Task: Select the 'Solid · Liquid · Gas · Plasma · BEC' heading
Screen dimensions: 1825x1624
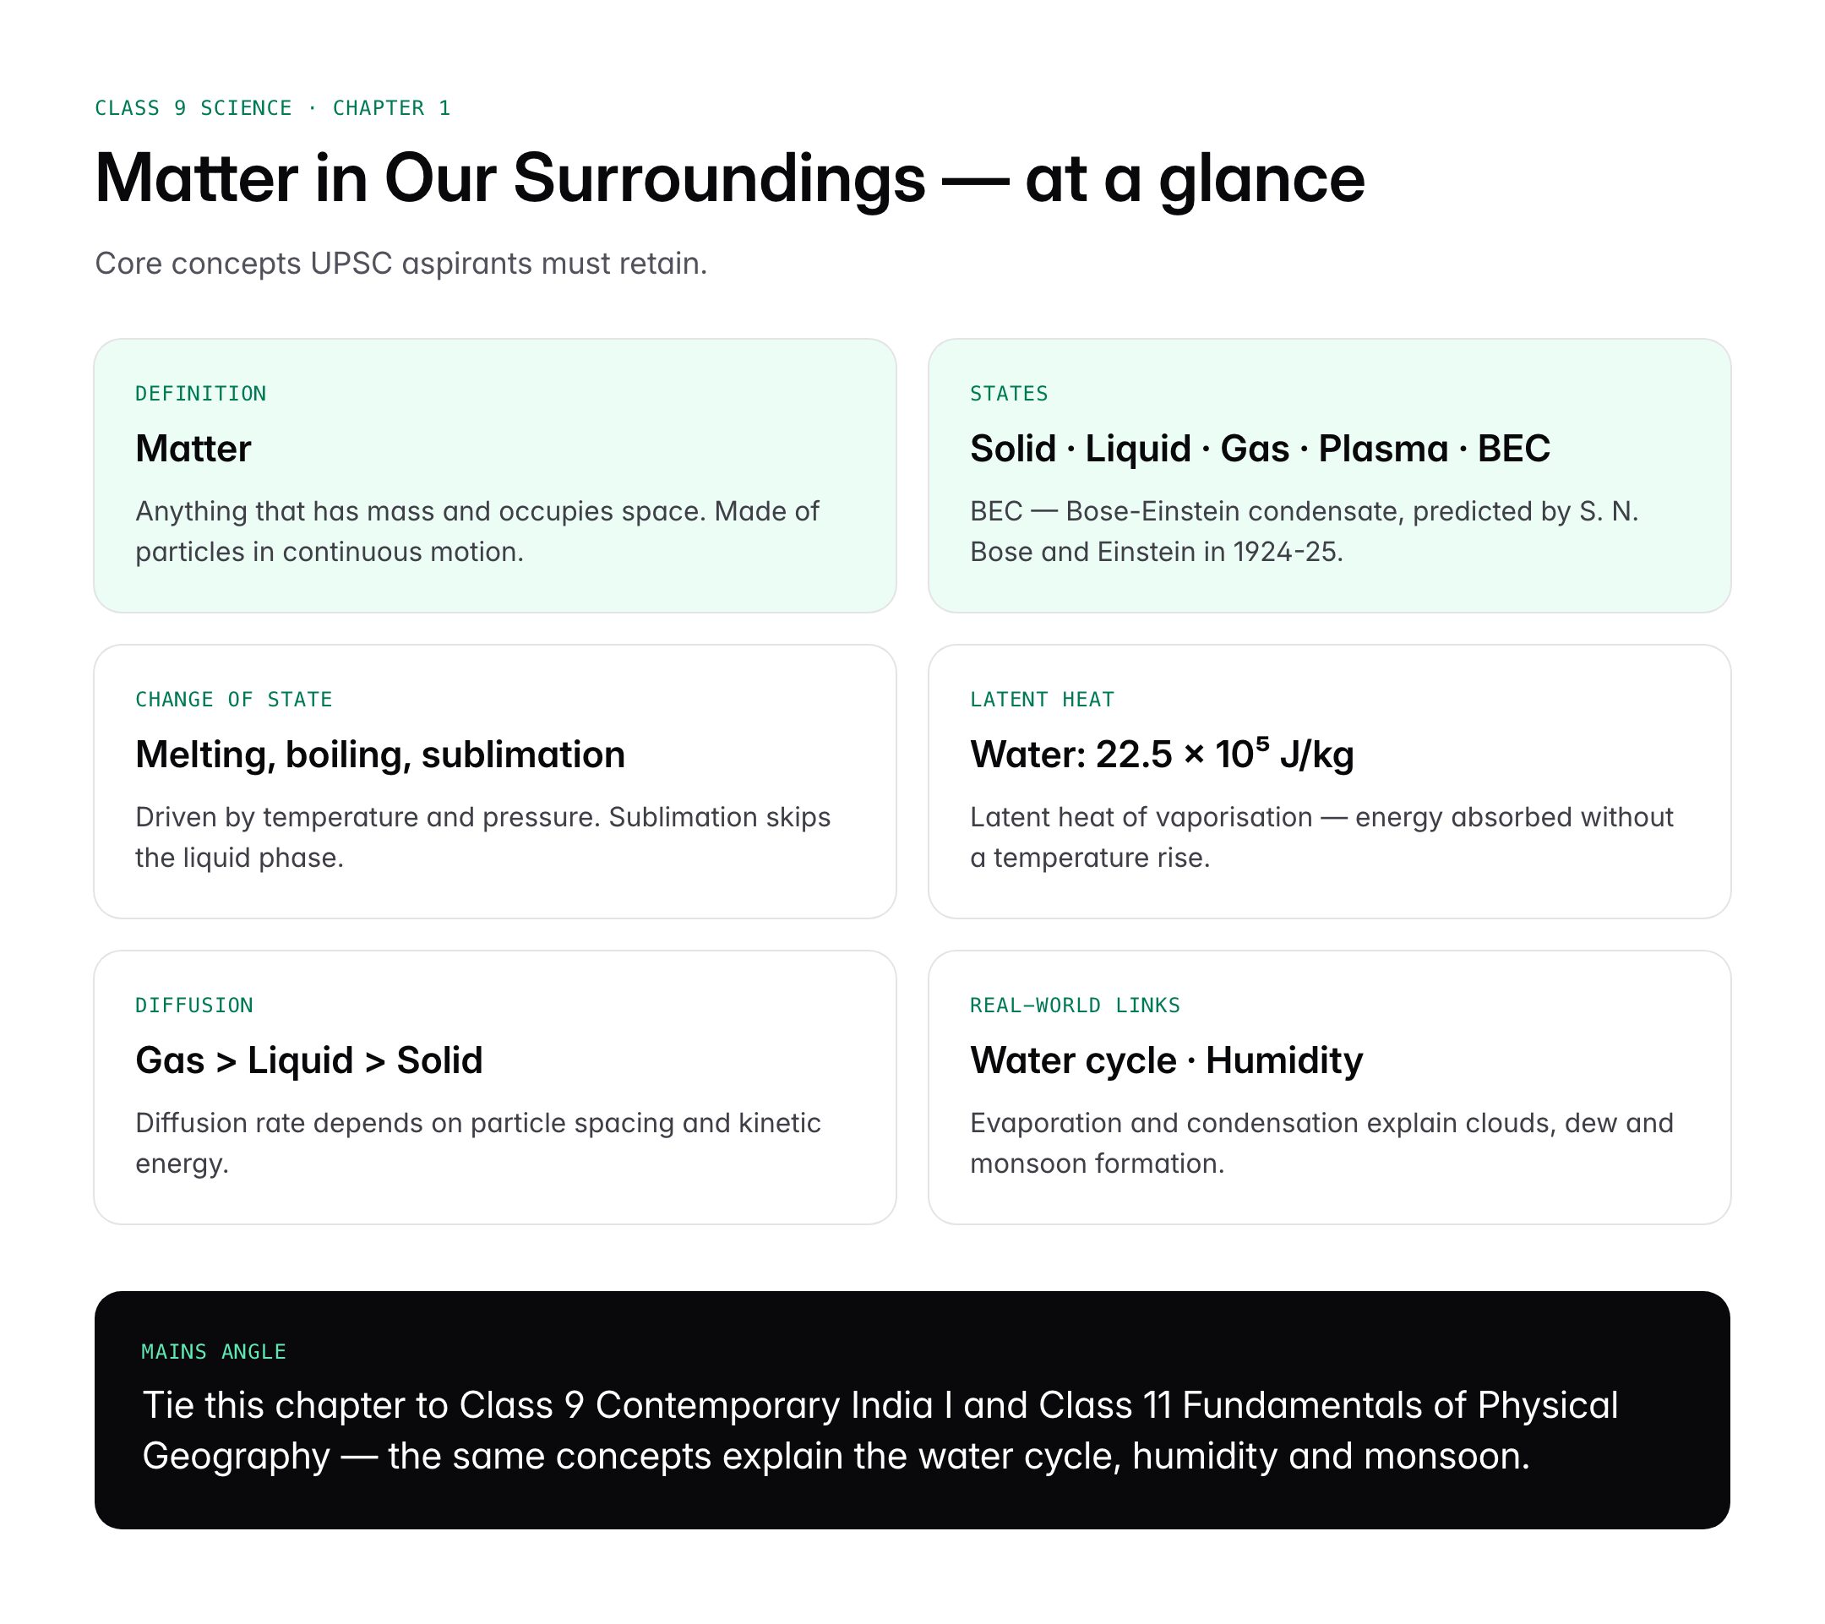Action: pos(1260,448)
